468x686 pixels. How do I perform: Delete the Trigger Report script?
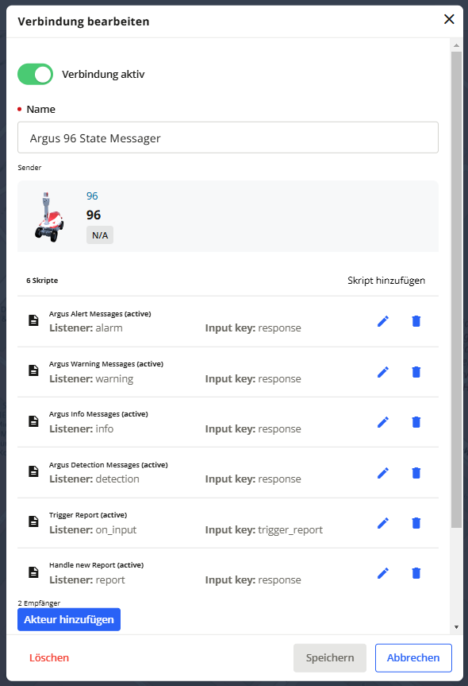tap(416, 523)
